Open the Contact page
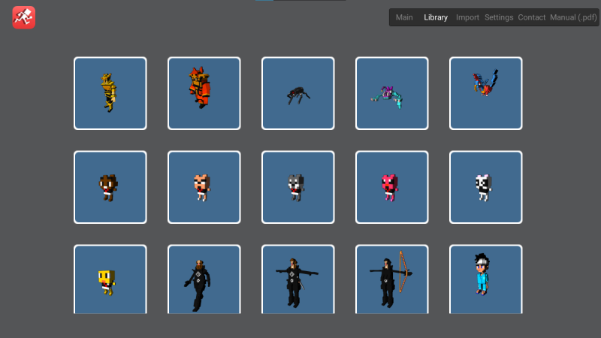This screenshot has width=601, height=338. [x=531, y=17]
